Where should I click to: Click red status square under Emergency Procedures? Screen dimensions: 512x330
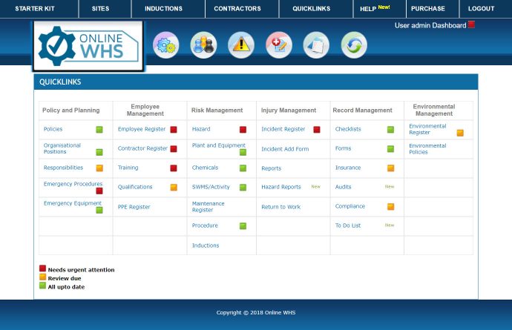[99, 191]
